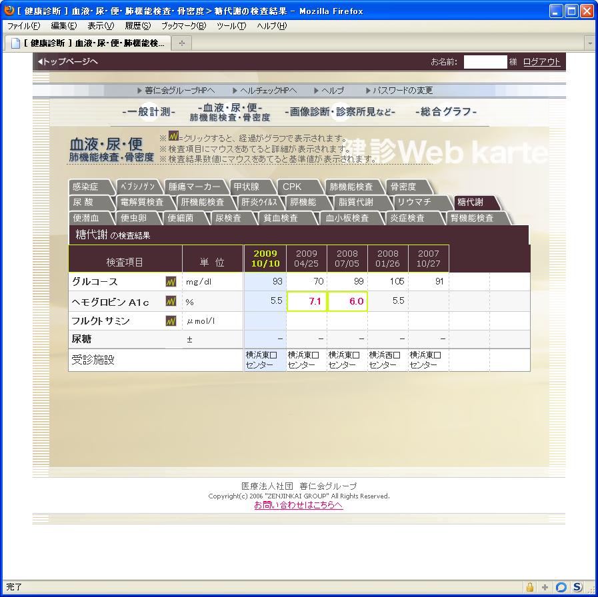Open graph icon for フルクトサミン row

[171, 321]
